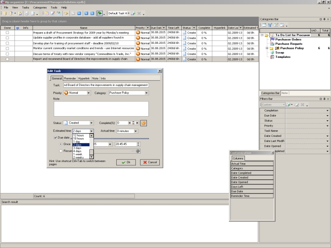The image size is (331, 248).
Task: Select the Recurrence radio button
Action: point(61,151)
